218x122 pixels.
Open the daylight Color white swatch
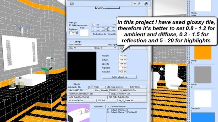coord(84,33)
